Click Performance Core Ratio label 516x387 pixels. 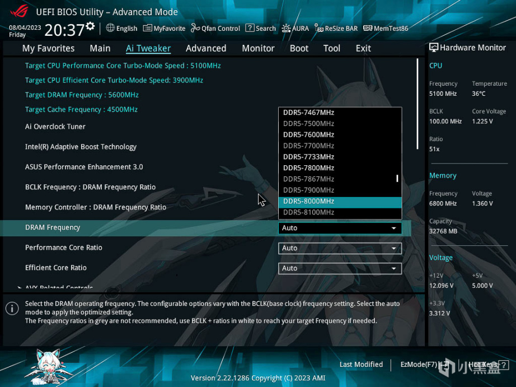63,248
